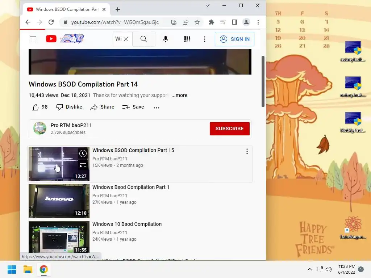Run the search with the magnifier button
The height and width of the screenshot is (278, 371).
pos(143,39)
